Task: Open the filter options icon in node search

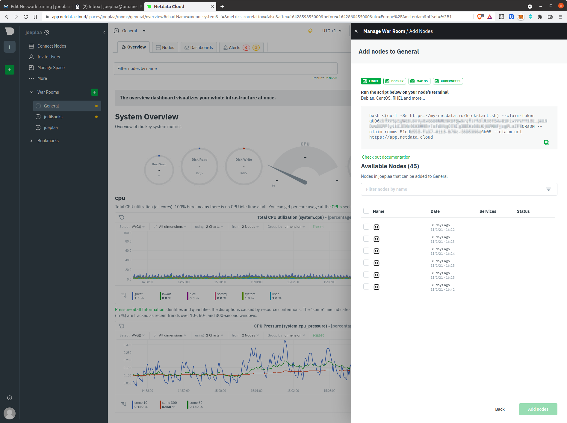Action: click(549, 189)
